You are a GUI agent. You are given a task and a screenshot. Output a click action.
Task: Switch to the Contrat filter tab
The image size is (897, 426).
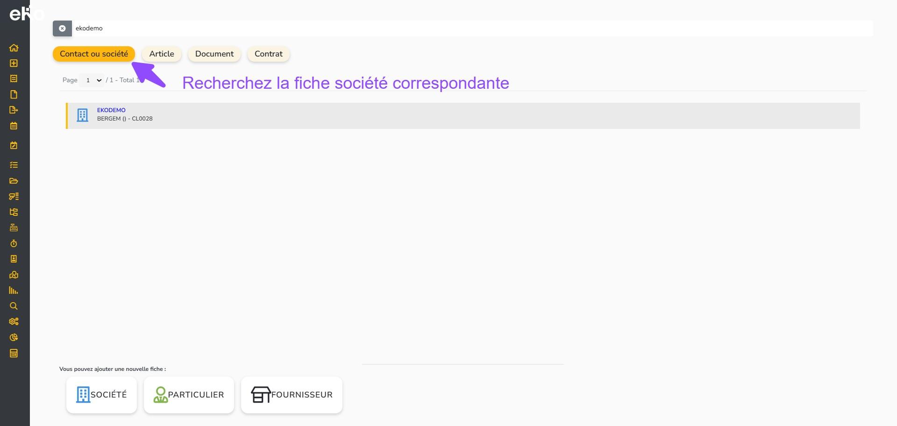coord(268,54)
